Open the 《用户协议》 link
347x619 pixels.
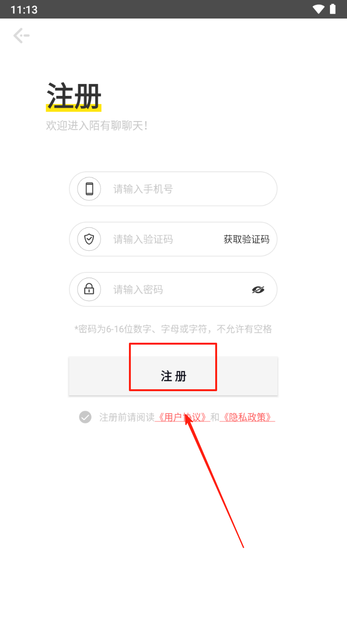(x=183, y=417)
